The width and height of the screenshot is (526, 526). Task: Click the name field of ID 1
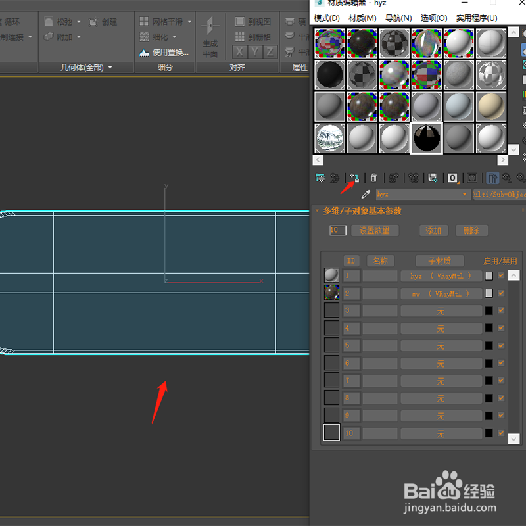[x=380, y=276]
